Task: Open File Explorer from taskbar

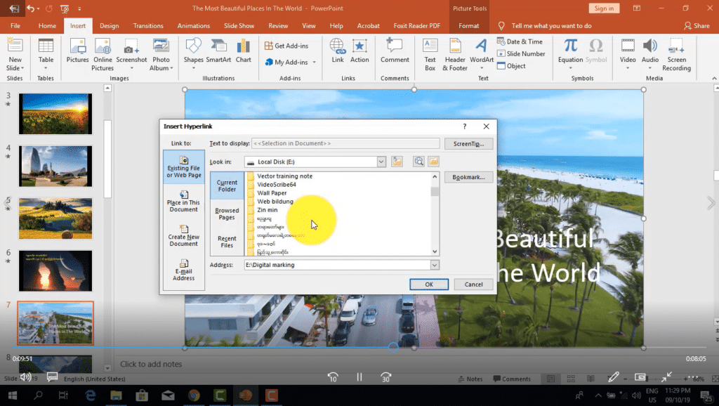Action: tap(116, 395)
